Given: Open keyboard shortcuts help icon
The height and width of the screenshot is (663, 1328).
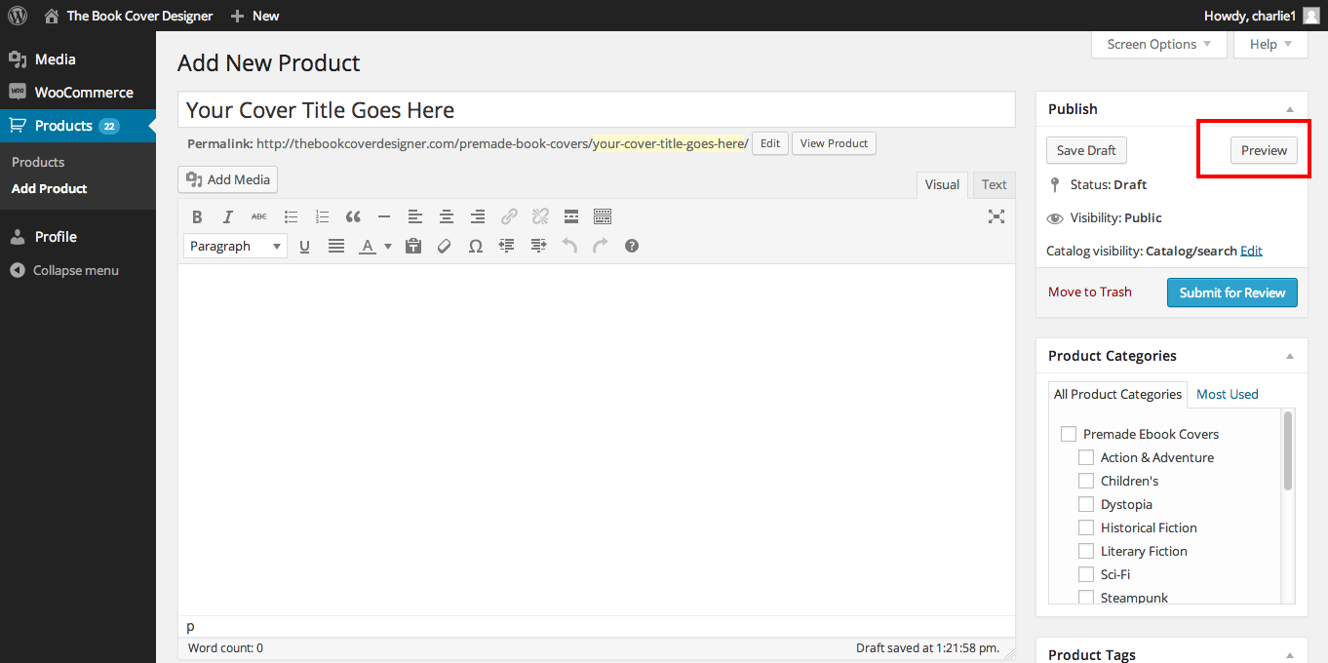Looking at the screenshot, I should (x=632, y=246).
